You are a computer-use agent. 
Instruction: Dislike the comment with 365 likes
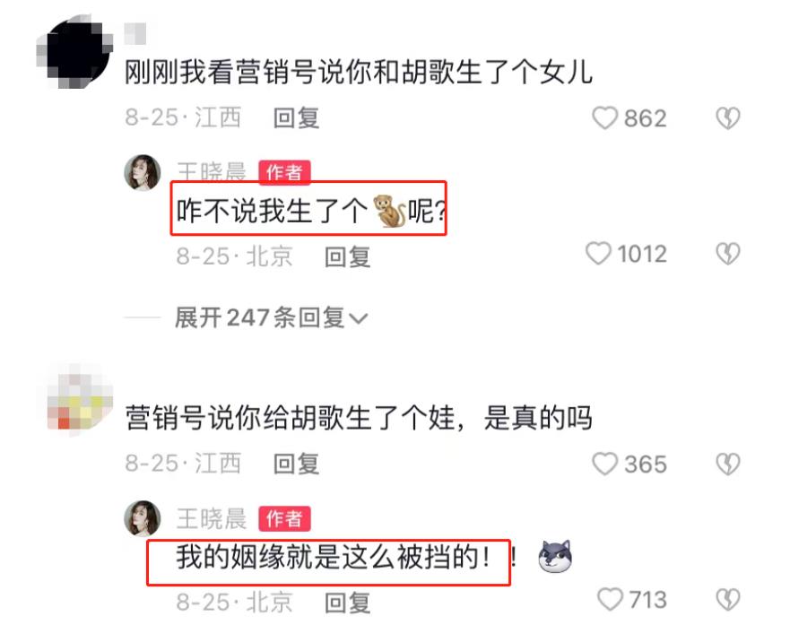[727, 464]
